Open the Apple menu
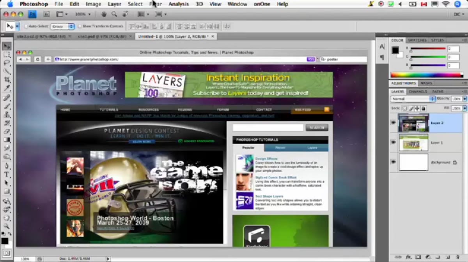Screen dimensions: 468x262 point(10,4)
